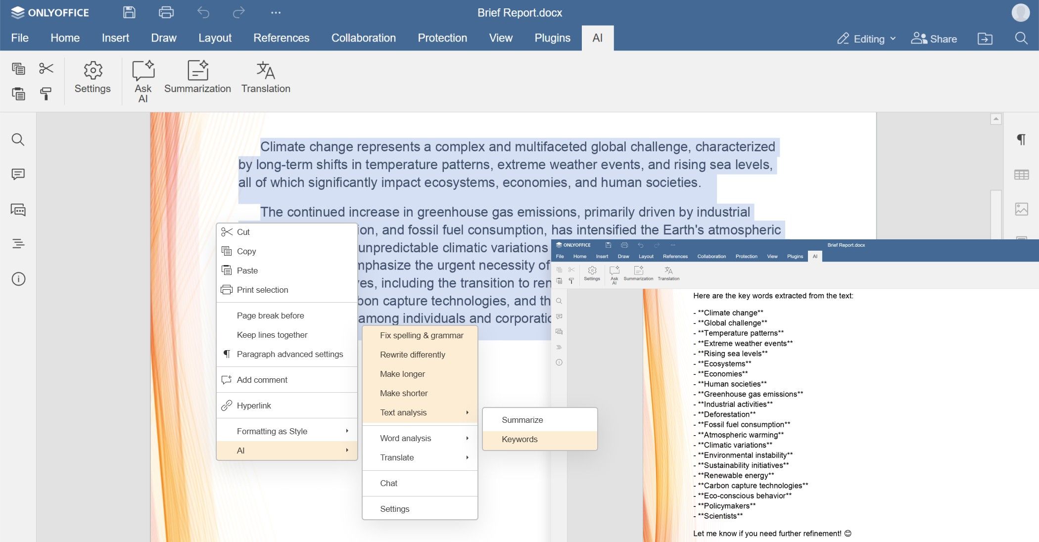The image size is (1039, 542).
Task: Click the Redo arrow in the title bar
Action: pos(239,12)
